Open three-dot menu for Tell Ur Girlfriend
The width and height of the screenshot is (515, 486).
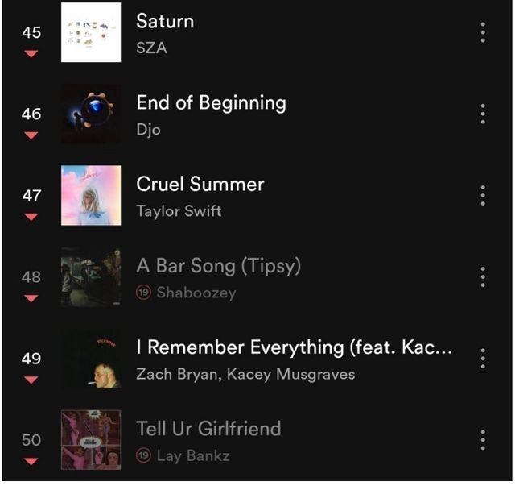coord(483,439)
